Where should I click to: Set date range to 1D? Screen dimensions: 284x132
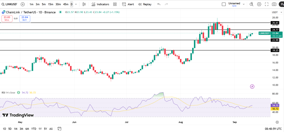coord(4,129)
